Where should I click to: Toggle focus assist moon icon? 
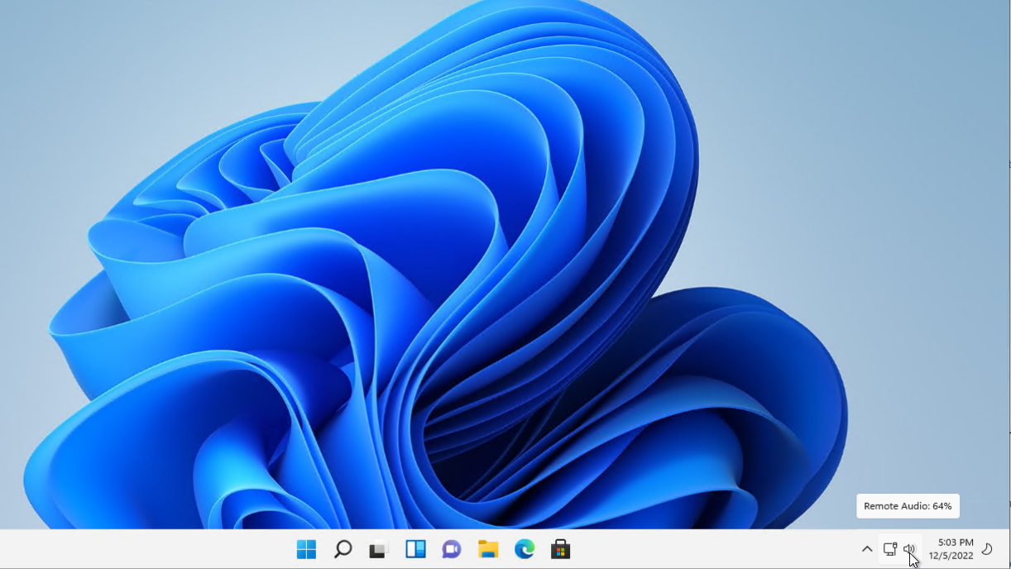pos(987,549)
